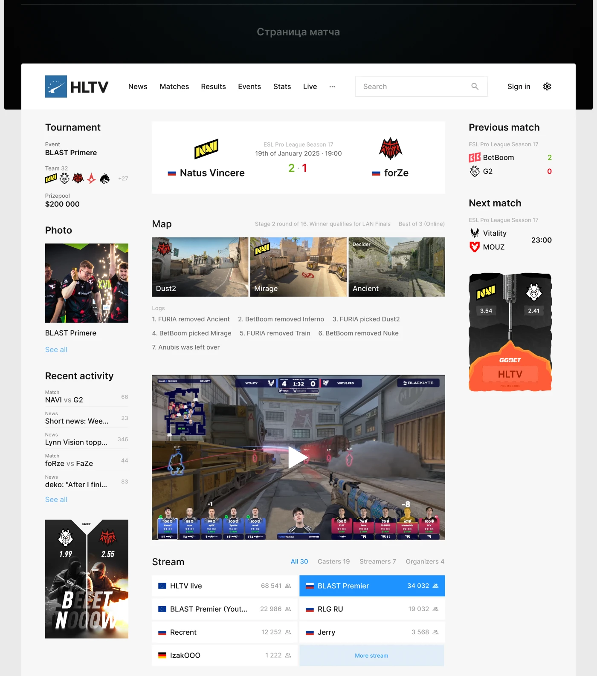The height and width of the screenshot is (676, 597).
Task: Click See all under Photo section
Action: pos(56,350)
